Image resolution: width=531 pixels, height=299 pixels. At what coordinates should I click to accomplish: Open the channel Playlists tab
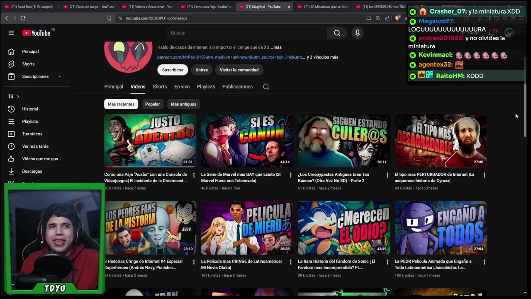206,87
